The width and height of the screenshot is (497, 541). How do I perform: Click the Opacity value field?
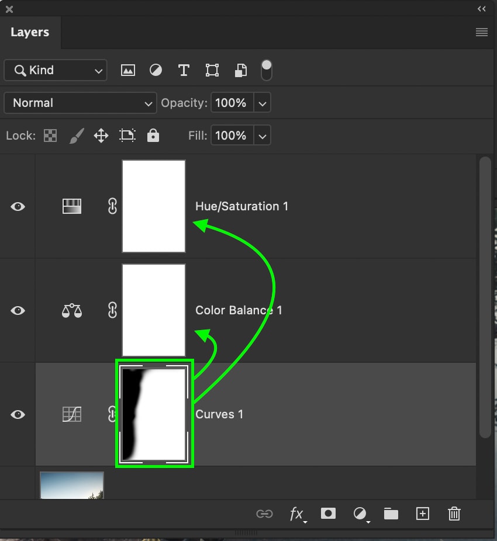tap(232, 103)
